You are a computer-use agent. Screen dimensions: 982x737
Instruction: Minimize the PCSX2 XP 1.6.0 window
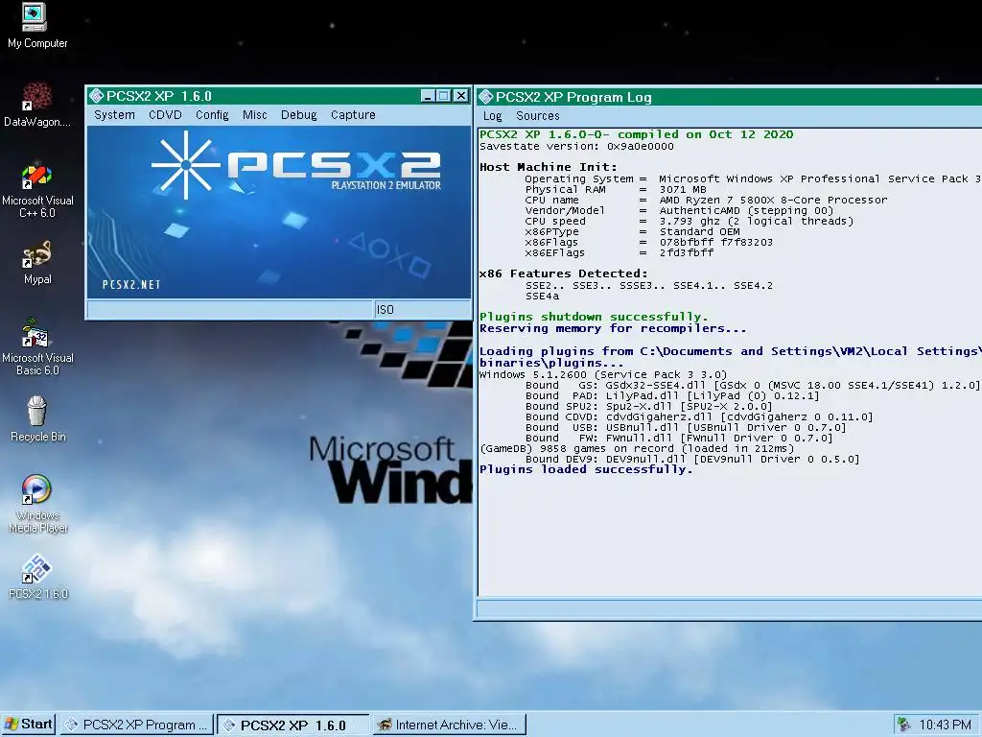pos(428,96)
